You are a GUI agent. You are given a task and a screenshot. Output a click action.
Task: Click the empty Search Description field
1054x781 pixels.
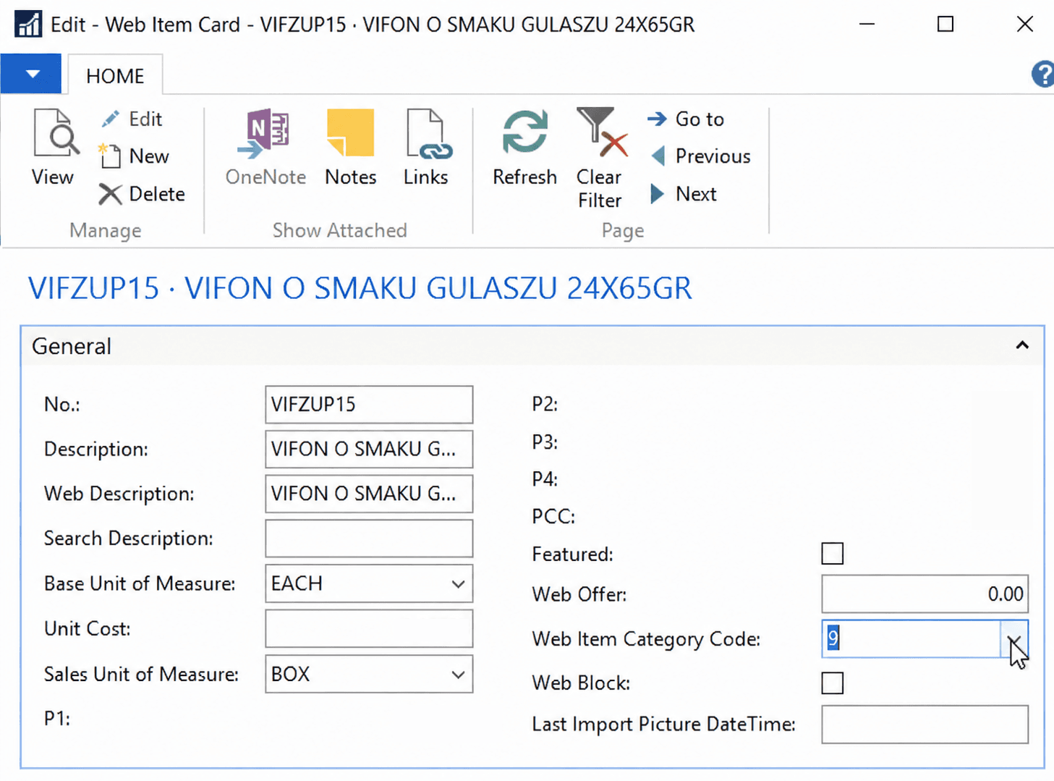point(369,539)
